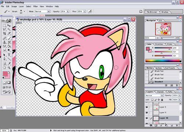This screenshot has height=132, width=184.
Task: Toggle lock all in Layers panel
Action: (x=162, y=100)
